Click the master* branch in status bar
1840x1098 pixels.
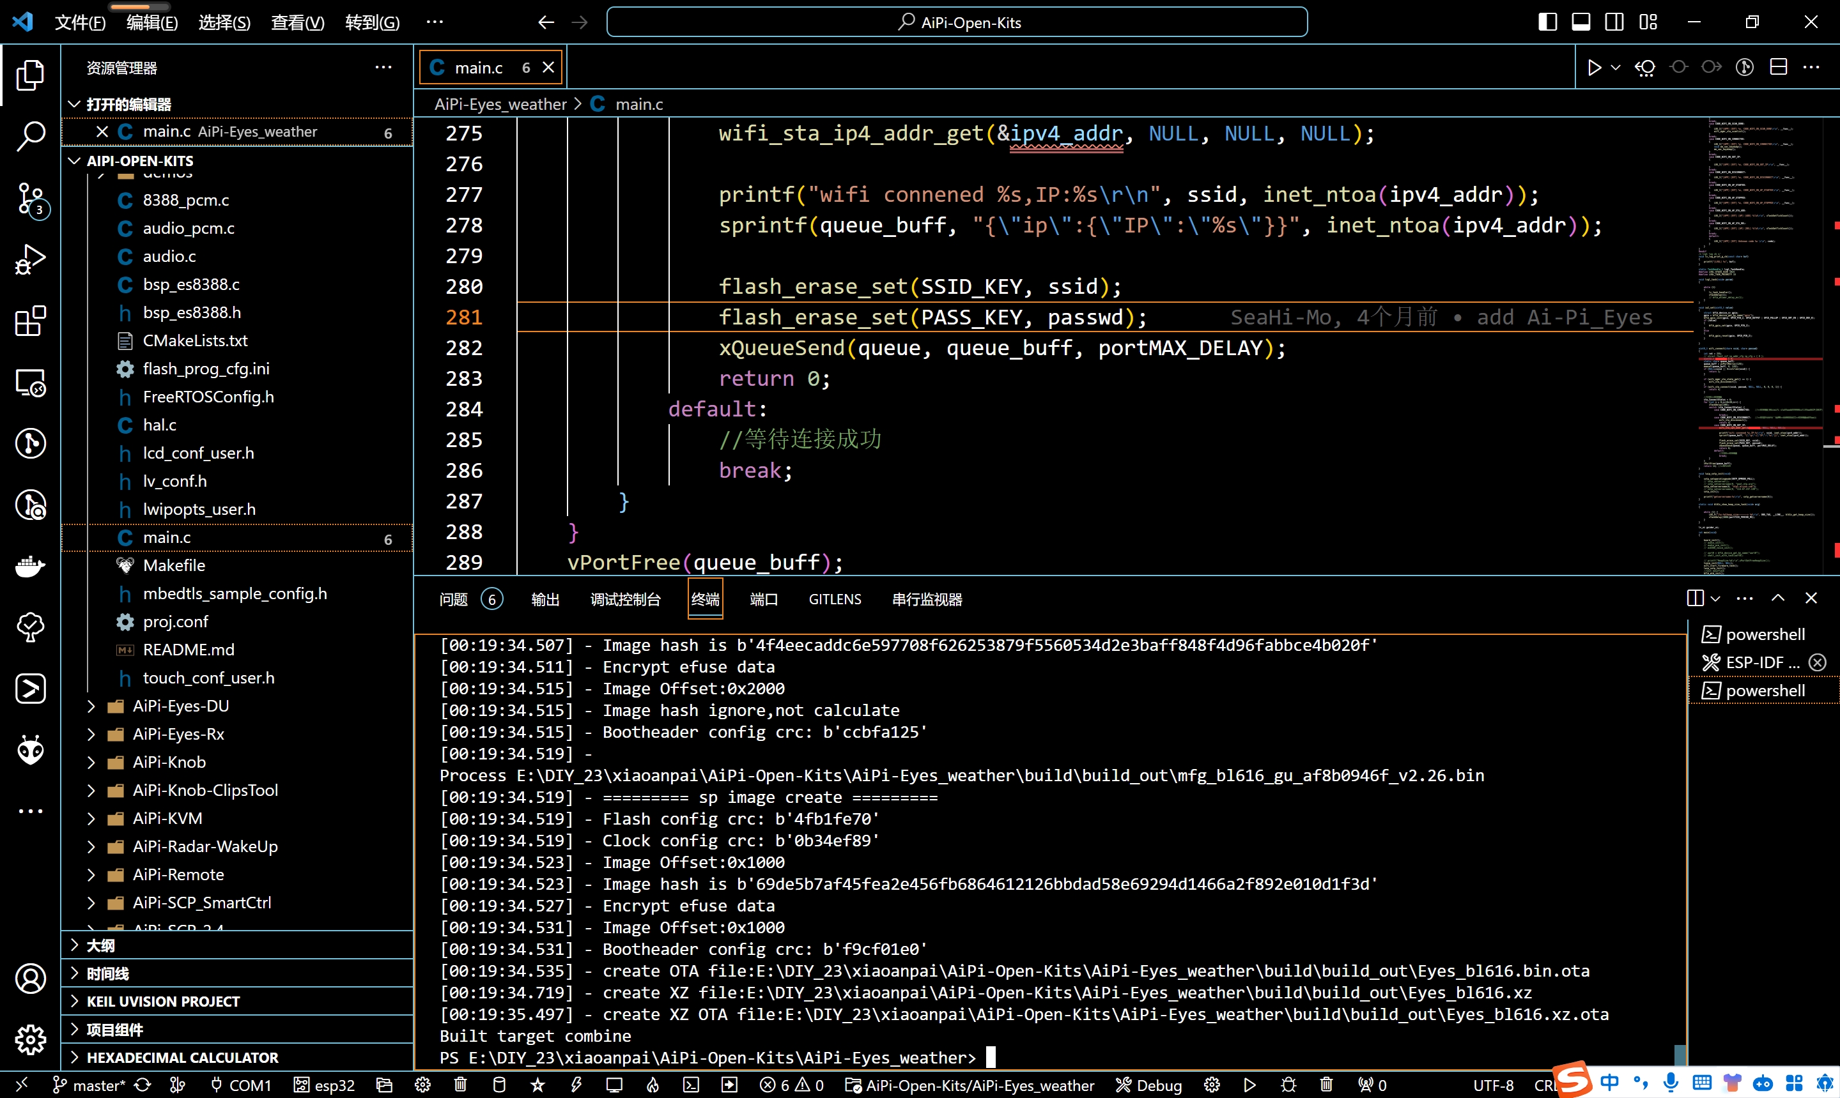point(89,1085)
